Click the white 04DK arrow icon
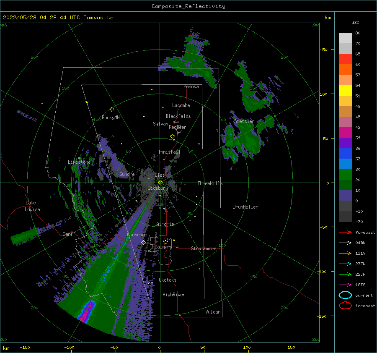 (345, 243)
